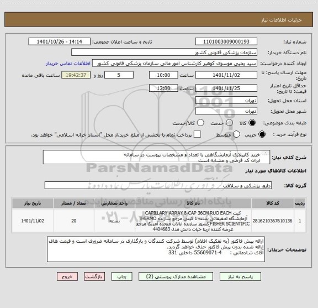Click price validity time 12:00 field
The height and width of the screenshot is (308, 318).
(163, 88)
